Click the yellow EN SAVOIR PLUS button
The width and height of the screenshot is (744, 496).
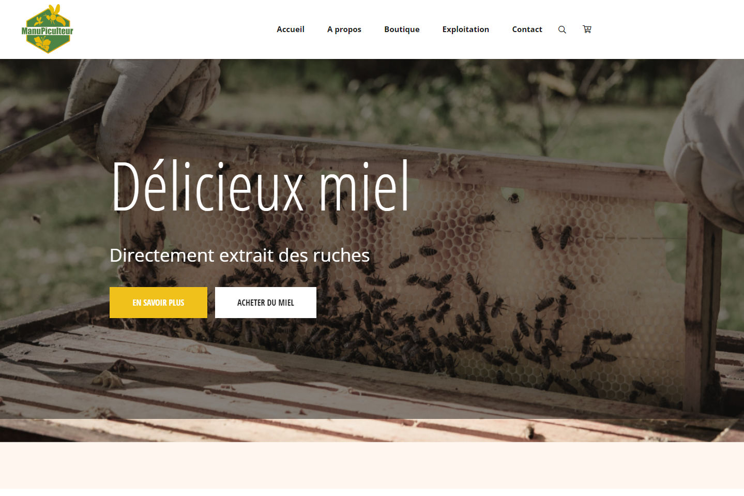click(x=158, y=303)
